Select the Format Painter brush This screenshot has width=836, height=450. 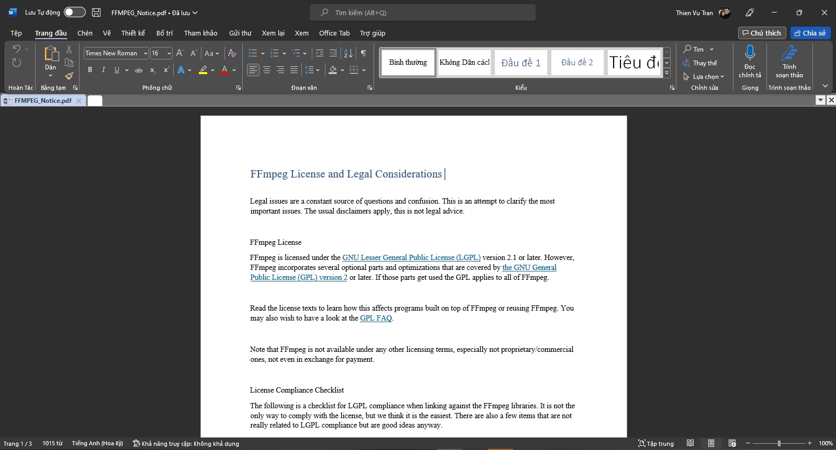pos(69,76)
